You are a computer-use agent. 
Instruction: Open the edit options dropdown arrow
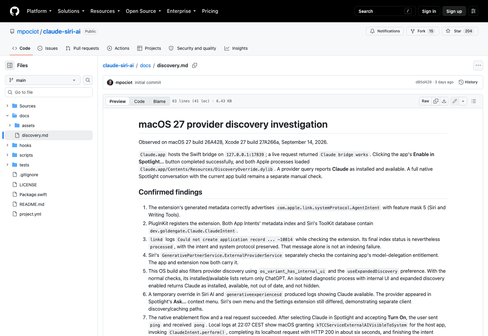coord(463,101)
